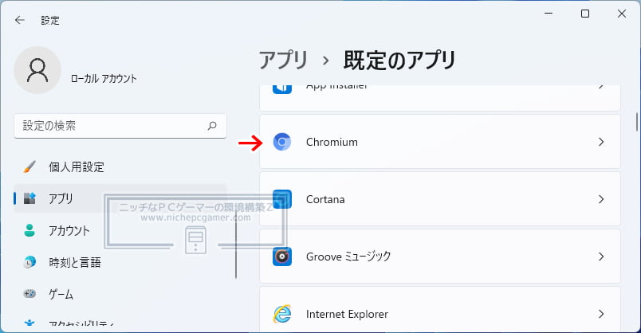Close the Settings window
641x333 pixels.
pos(622,14)
